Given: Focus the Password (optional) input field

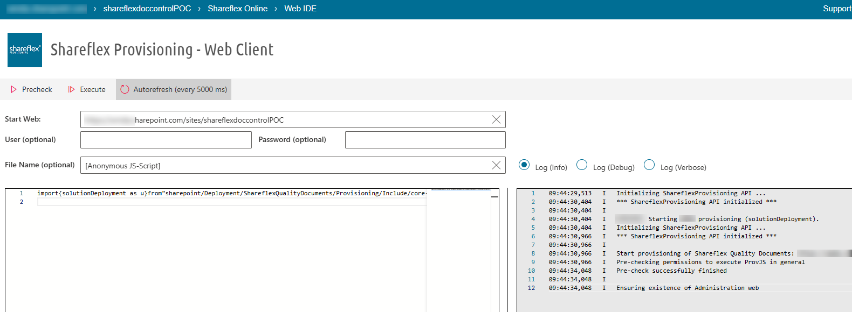Looking at the screenshot, I should click(x=425, y=140).
